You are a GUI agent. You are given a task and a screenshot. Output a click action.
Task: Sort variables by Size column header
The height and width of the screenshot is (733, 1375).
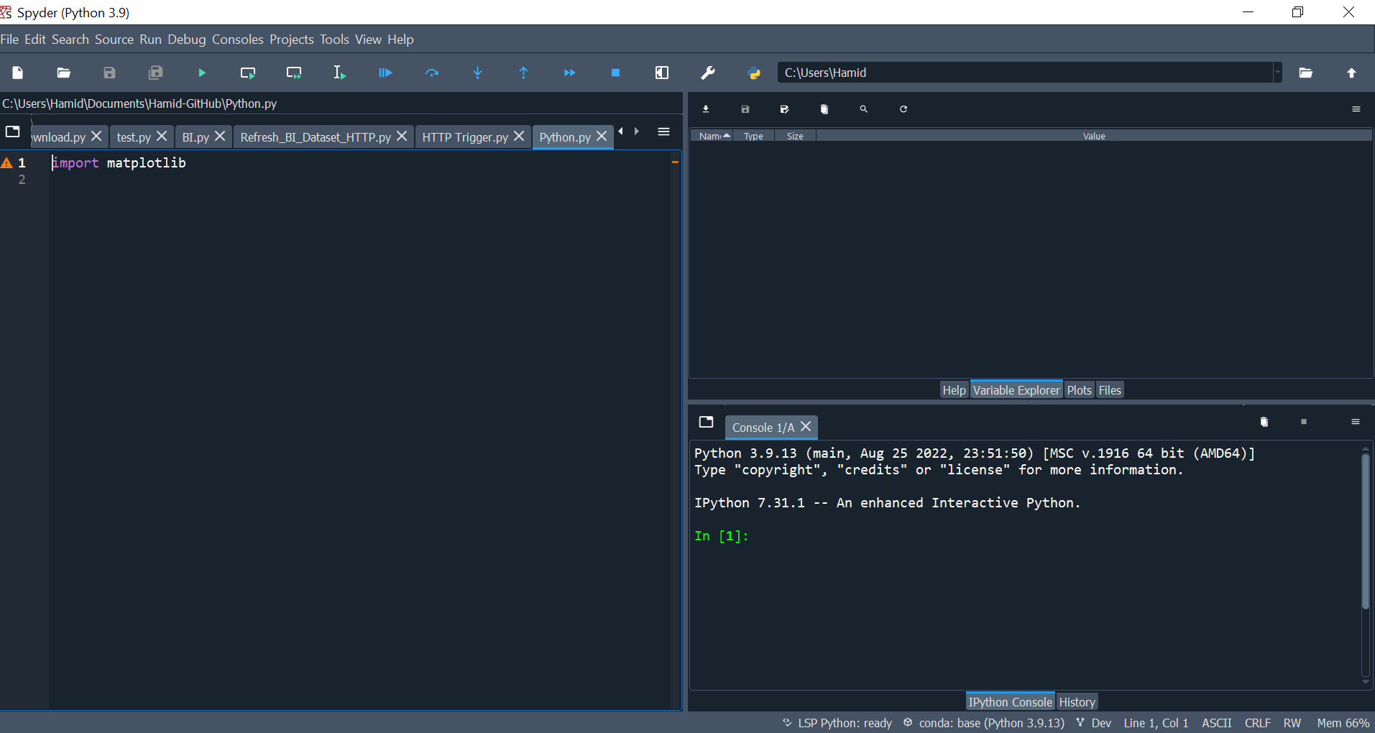point(795,136)
